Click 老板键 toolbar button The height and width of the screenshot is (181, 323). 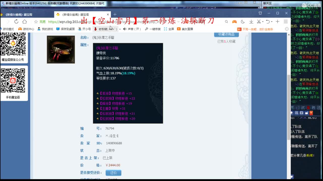[105, 29]
